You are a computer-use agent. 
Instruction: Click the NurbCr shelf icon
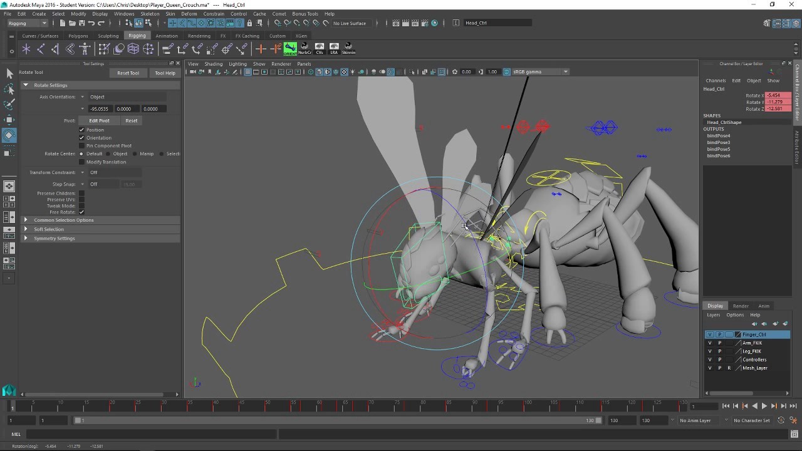click(x=305, y=48)
